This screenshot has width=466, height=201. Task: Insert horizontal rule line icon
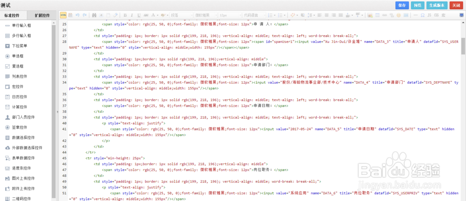click(x=416, y=15)
